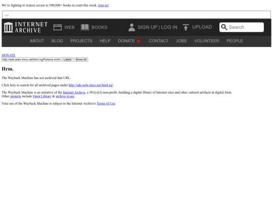Open VOLUNTEER in navigation bar
This screenshot has width=273, height=205.
[206, 41]
